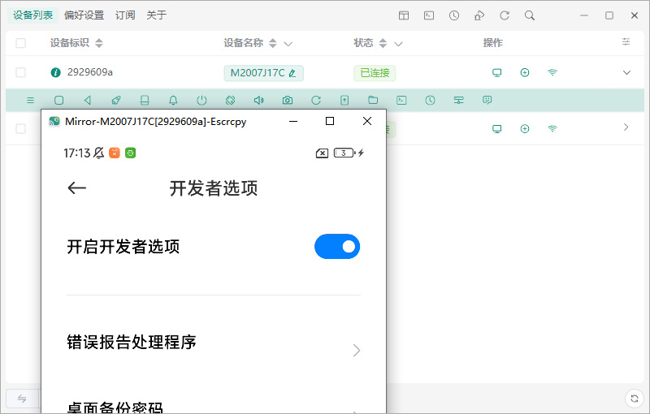The width and height of the screenshot is (650, 414).
Task: Click the upload file icon in control bar
Action: pyautogui.click(x=344, y=100)
